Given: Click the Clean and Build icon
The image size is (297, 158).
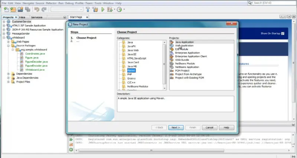Looking at the screenshot, I should [95, 9].
